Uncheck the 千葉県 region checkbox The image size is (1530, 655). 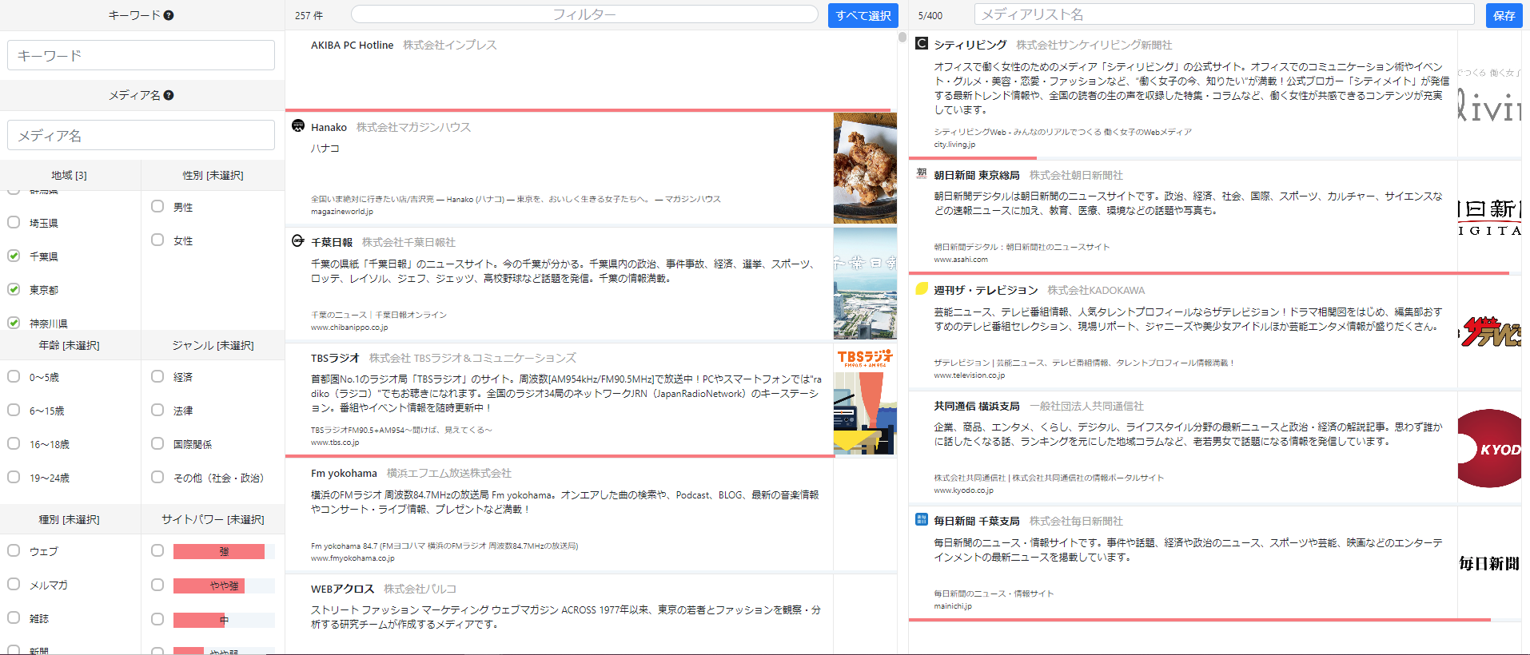coord(14,256)
